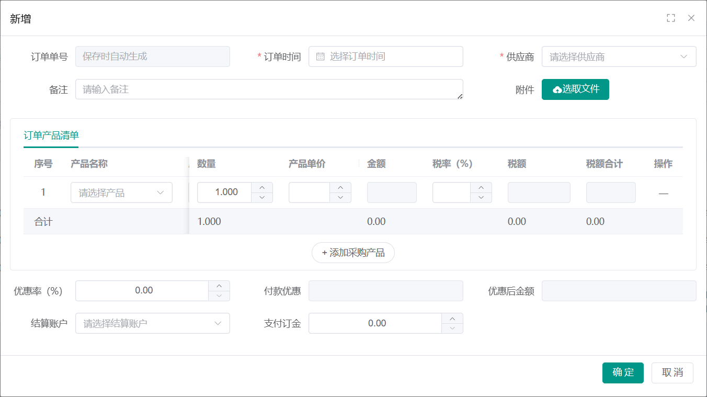Click the 产品单价 column header
Image resolution: width=707 pixels, height=397 pixels.
307,164
